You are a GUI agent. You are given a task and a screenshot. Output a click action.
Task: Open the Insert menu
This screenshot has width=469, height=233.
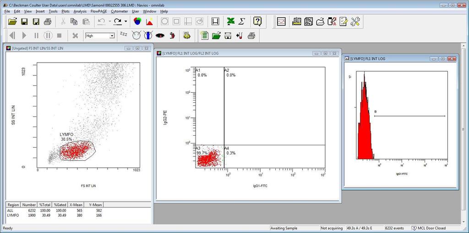pos(40,11)
